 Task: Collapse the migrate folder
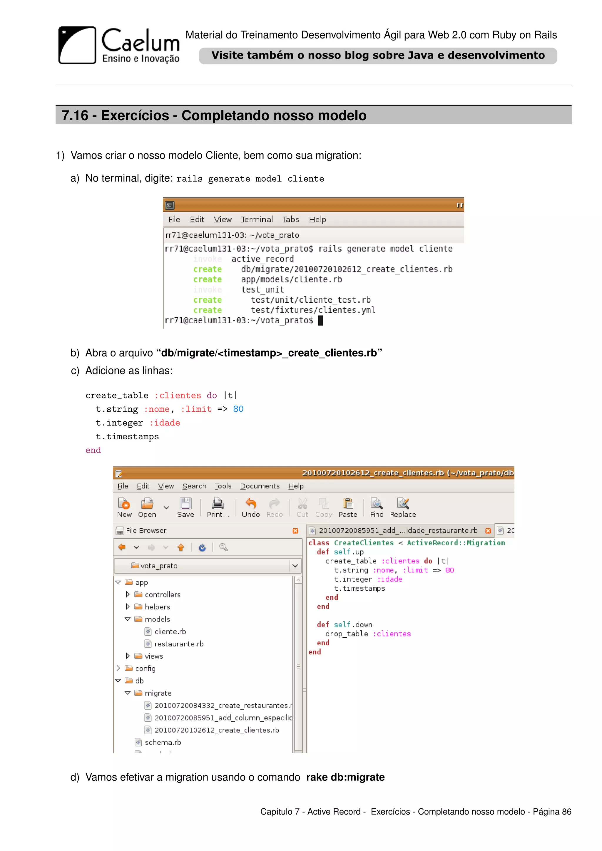pos(128,693)
